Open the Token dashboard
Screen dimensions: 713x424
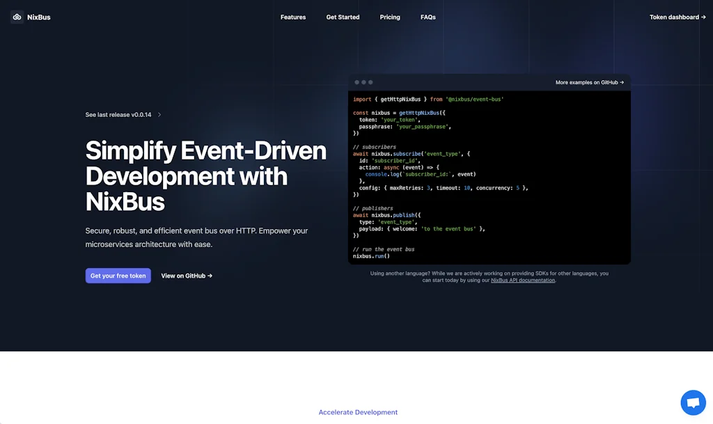[674, 17]
